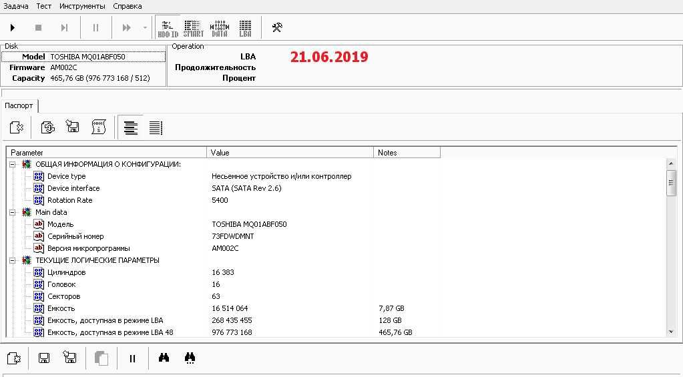Click the refresh passport data icon
Image resolution: width=683 pixels, height=377 pixels.
tap(47, 127)
